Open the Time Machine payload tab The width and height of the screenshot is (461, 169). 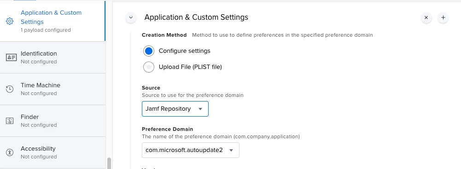pyautogui.click(x=53, y=89)
